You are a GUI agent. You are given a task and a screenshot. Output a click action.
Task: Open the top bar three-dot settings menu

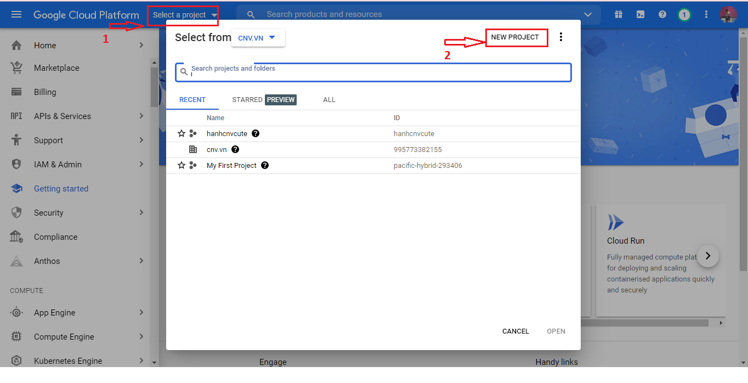click(x=706, y=15)
